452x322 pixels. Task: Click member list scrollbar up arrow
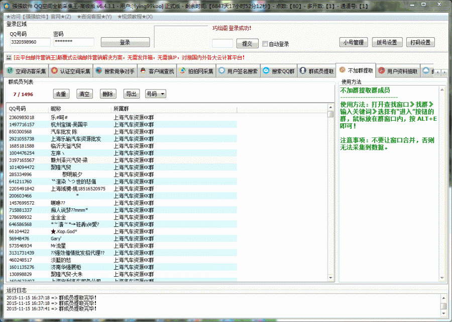(330, 108)
